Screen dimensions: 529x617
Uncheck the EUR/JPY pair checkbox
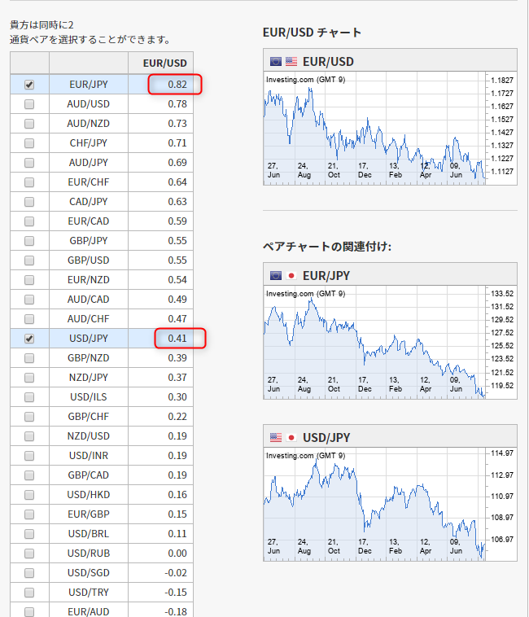point(29,85)
